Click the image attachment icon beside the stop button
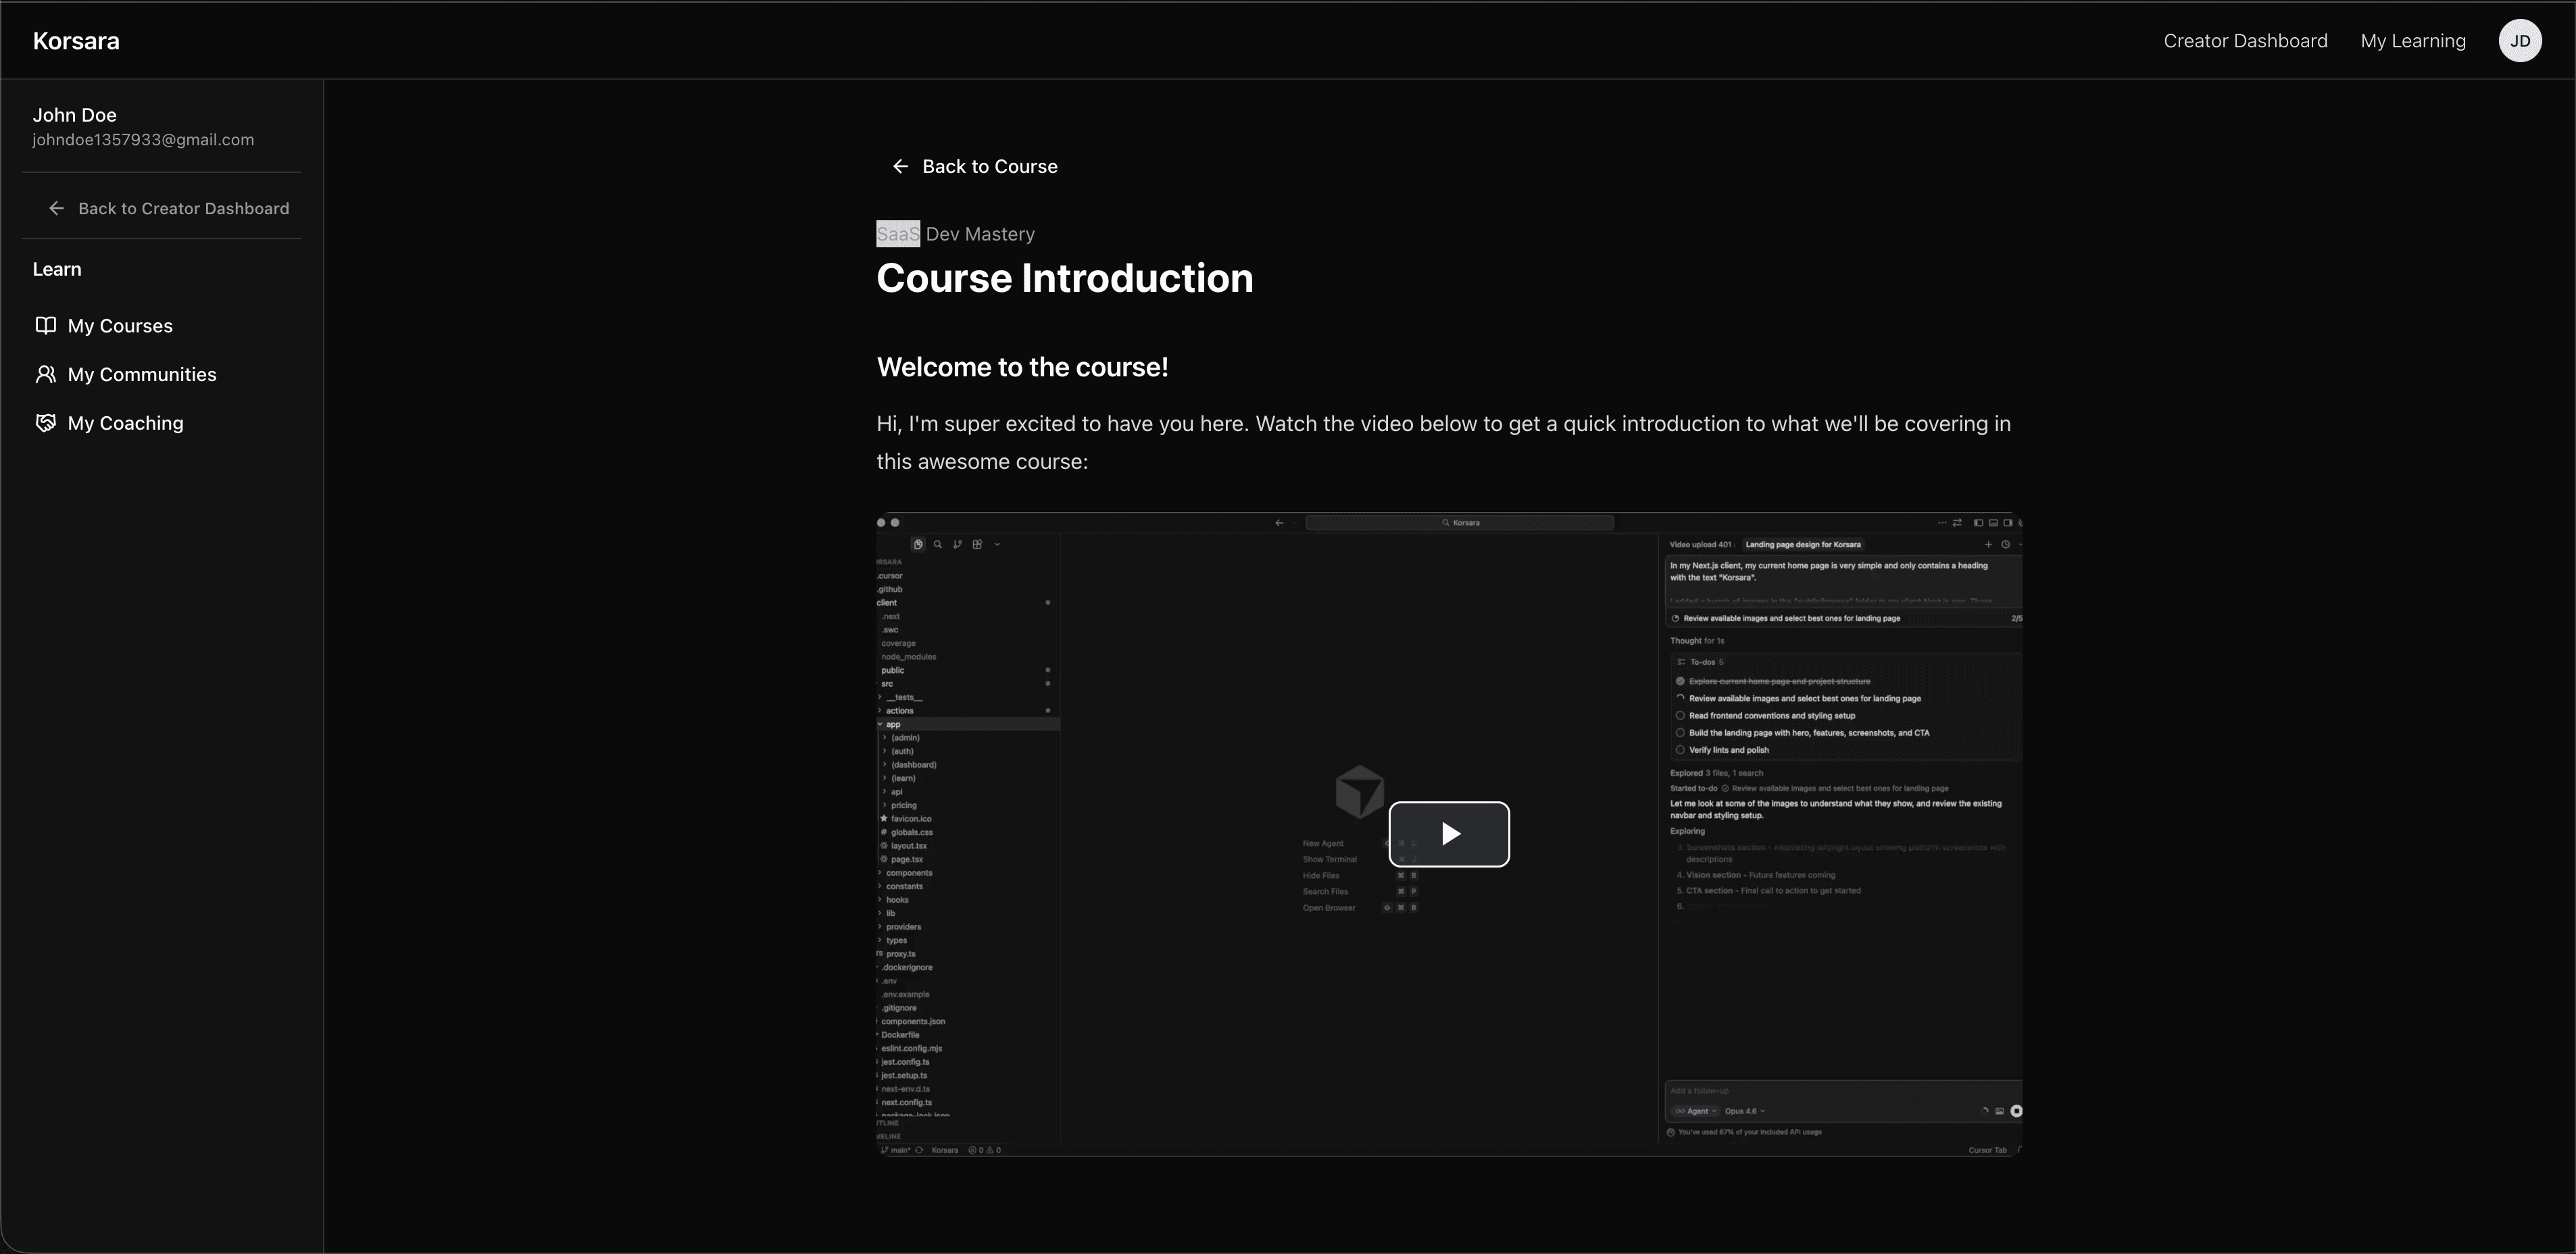 coord(1999,1110)
